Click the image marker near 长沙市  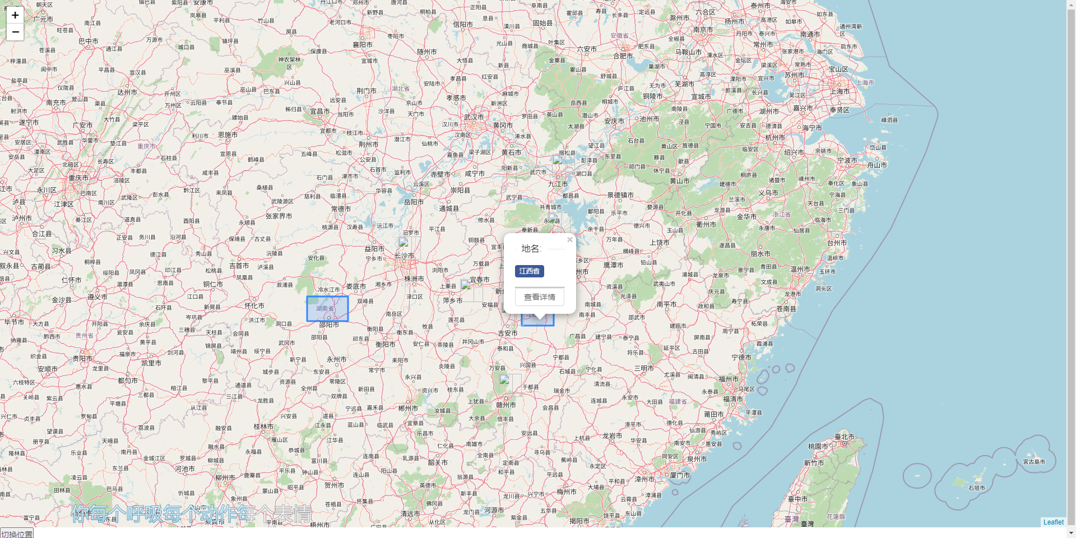pos(406,247)
